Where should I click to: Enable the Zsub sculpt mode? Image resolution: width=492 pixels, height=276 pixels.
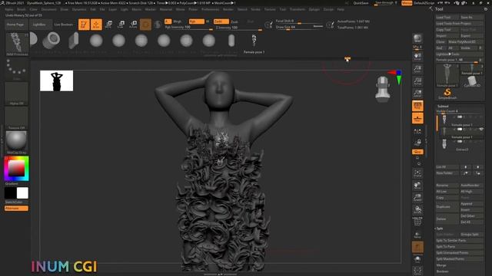click(234, 21)
